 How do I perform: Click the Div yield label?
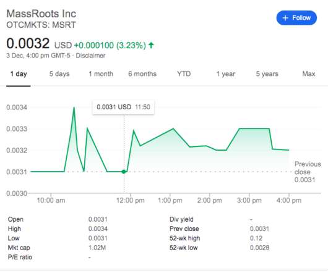[181, 219]
